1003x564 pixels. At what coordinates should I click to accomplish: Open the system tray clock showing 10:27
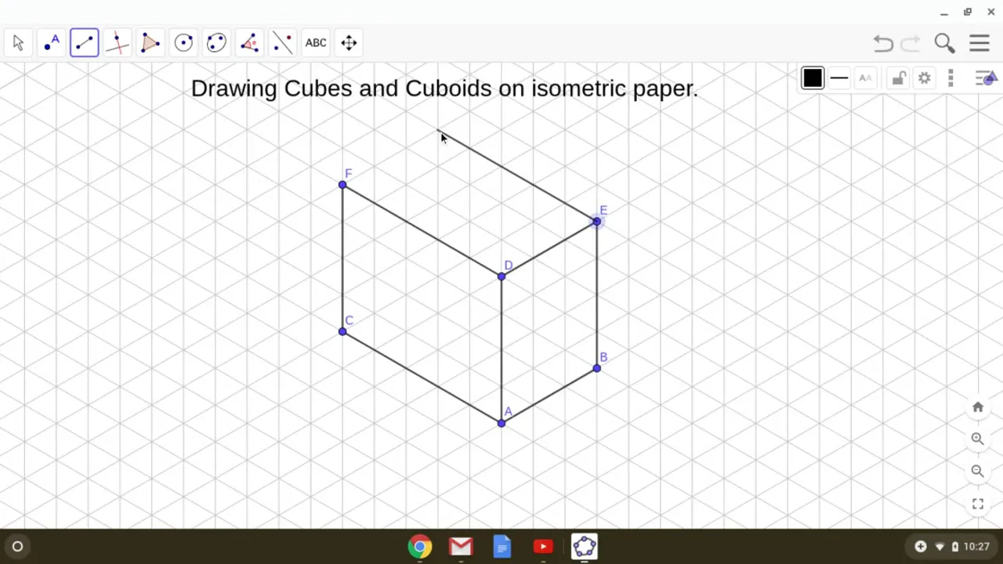(x=976, y=547)
